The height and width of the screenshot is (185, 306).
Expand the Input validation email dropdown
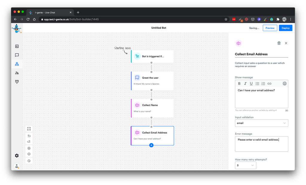[x=261, y=123]
